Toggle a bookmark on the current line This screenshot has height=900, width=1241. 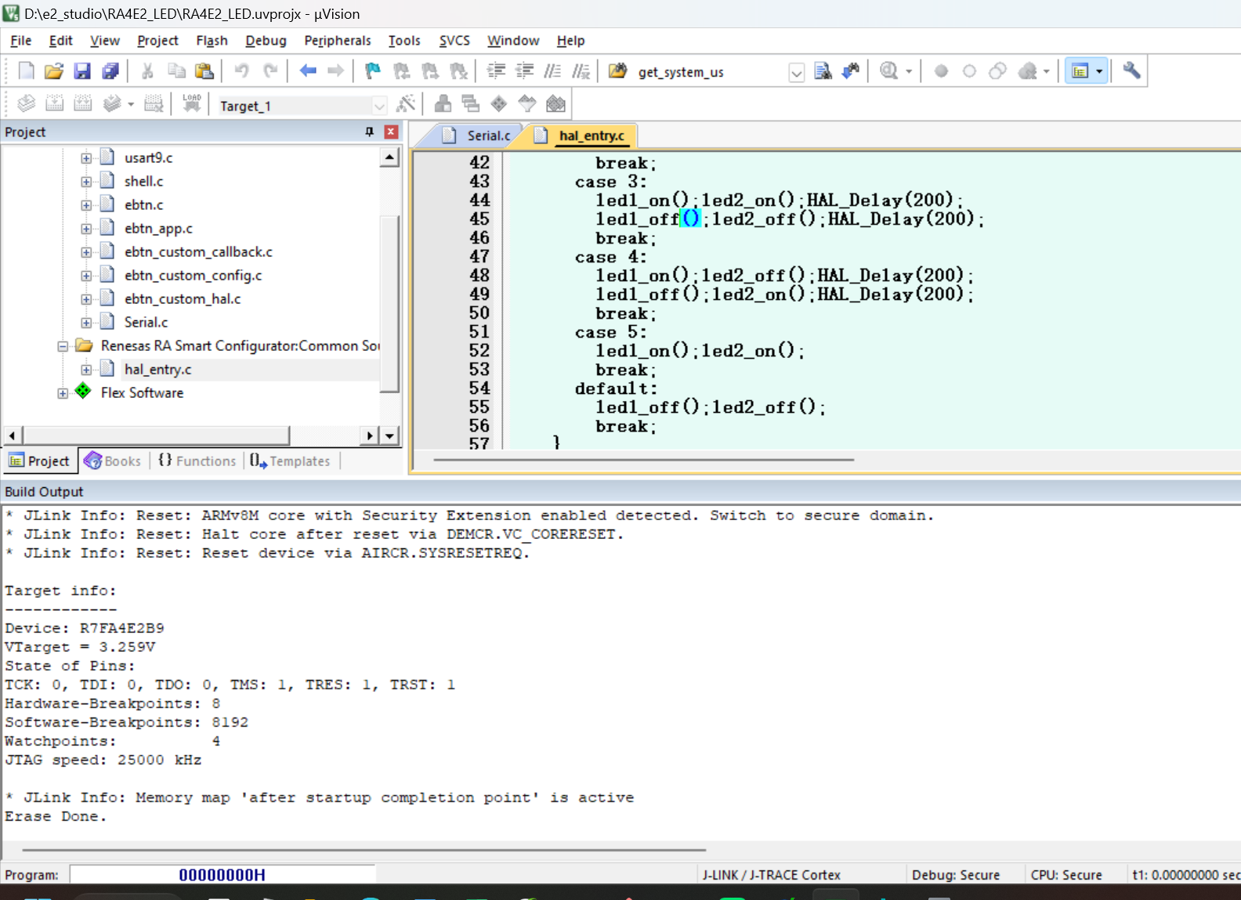pyautogui.click(x=373, y=71)
